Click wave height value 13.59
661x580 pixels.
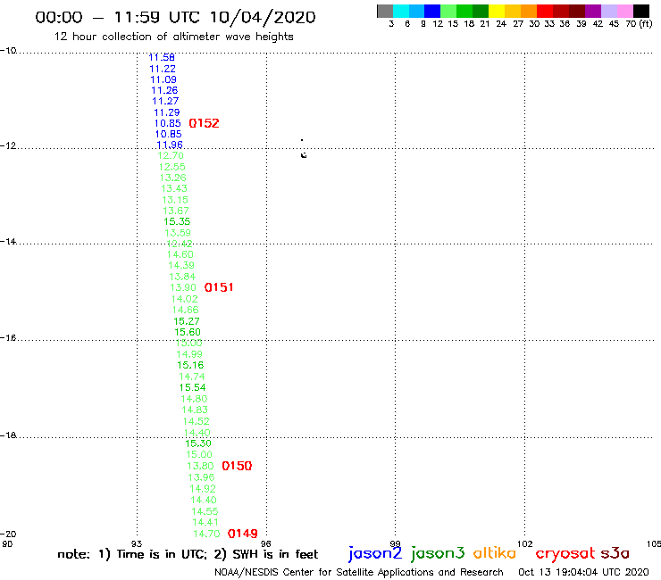click(x=178, y=233)
